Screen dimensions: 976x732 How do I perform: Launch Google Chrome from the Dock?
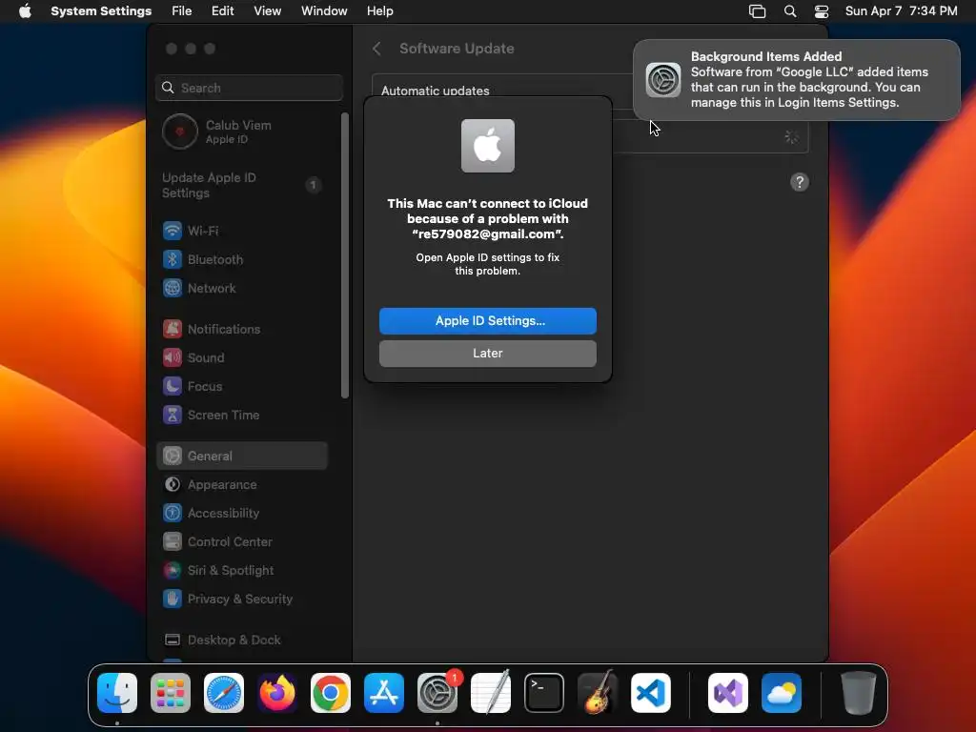point(331,693)
